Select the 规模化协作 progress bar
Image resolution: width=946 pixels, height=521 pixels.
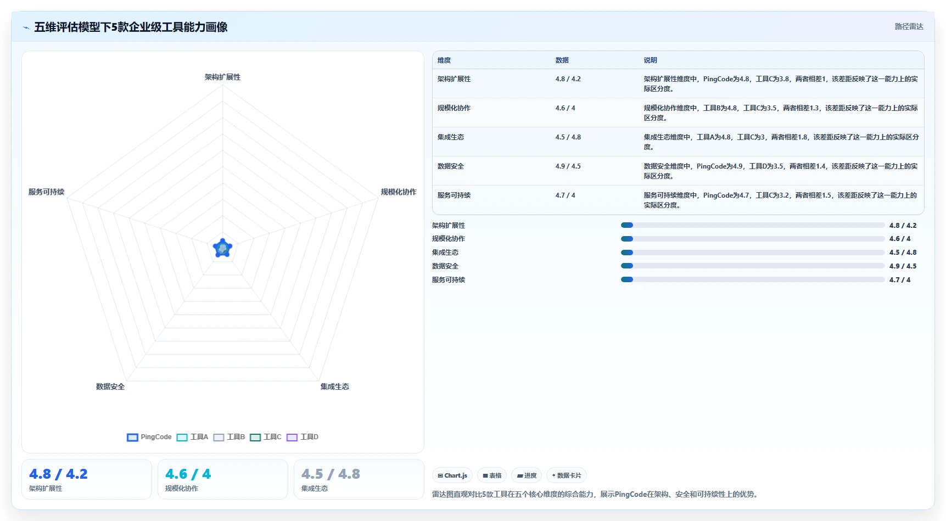(x=752, y=239)
